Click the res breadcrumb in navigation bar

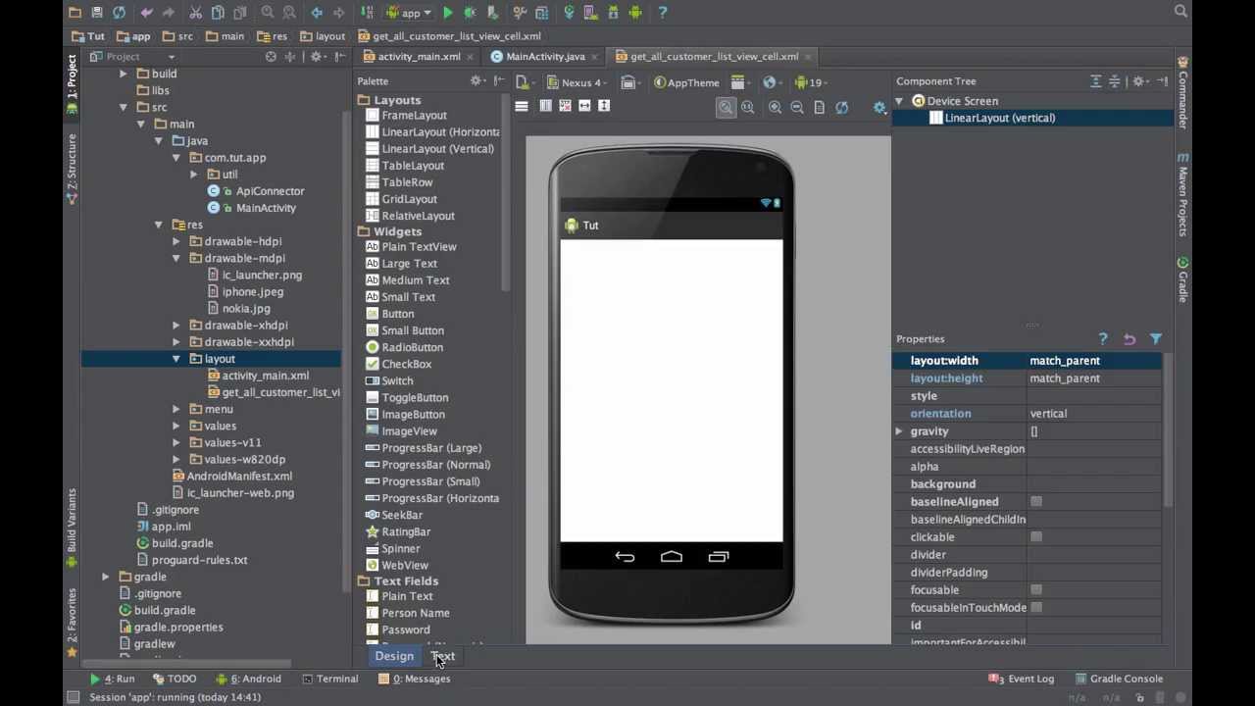(273, 36)
